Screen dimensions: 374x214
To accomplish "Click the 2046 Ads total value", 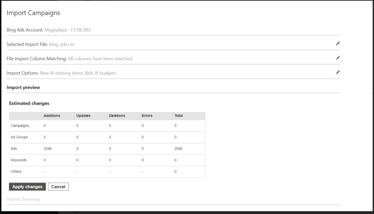I will 178,149.
